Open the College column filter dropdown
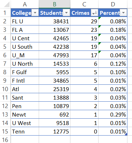The height and width of the screenshot is (143, 132). [x=35, y=13]
